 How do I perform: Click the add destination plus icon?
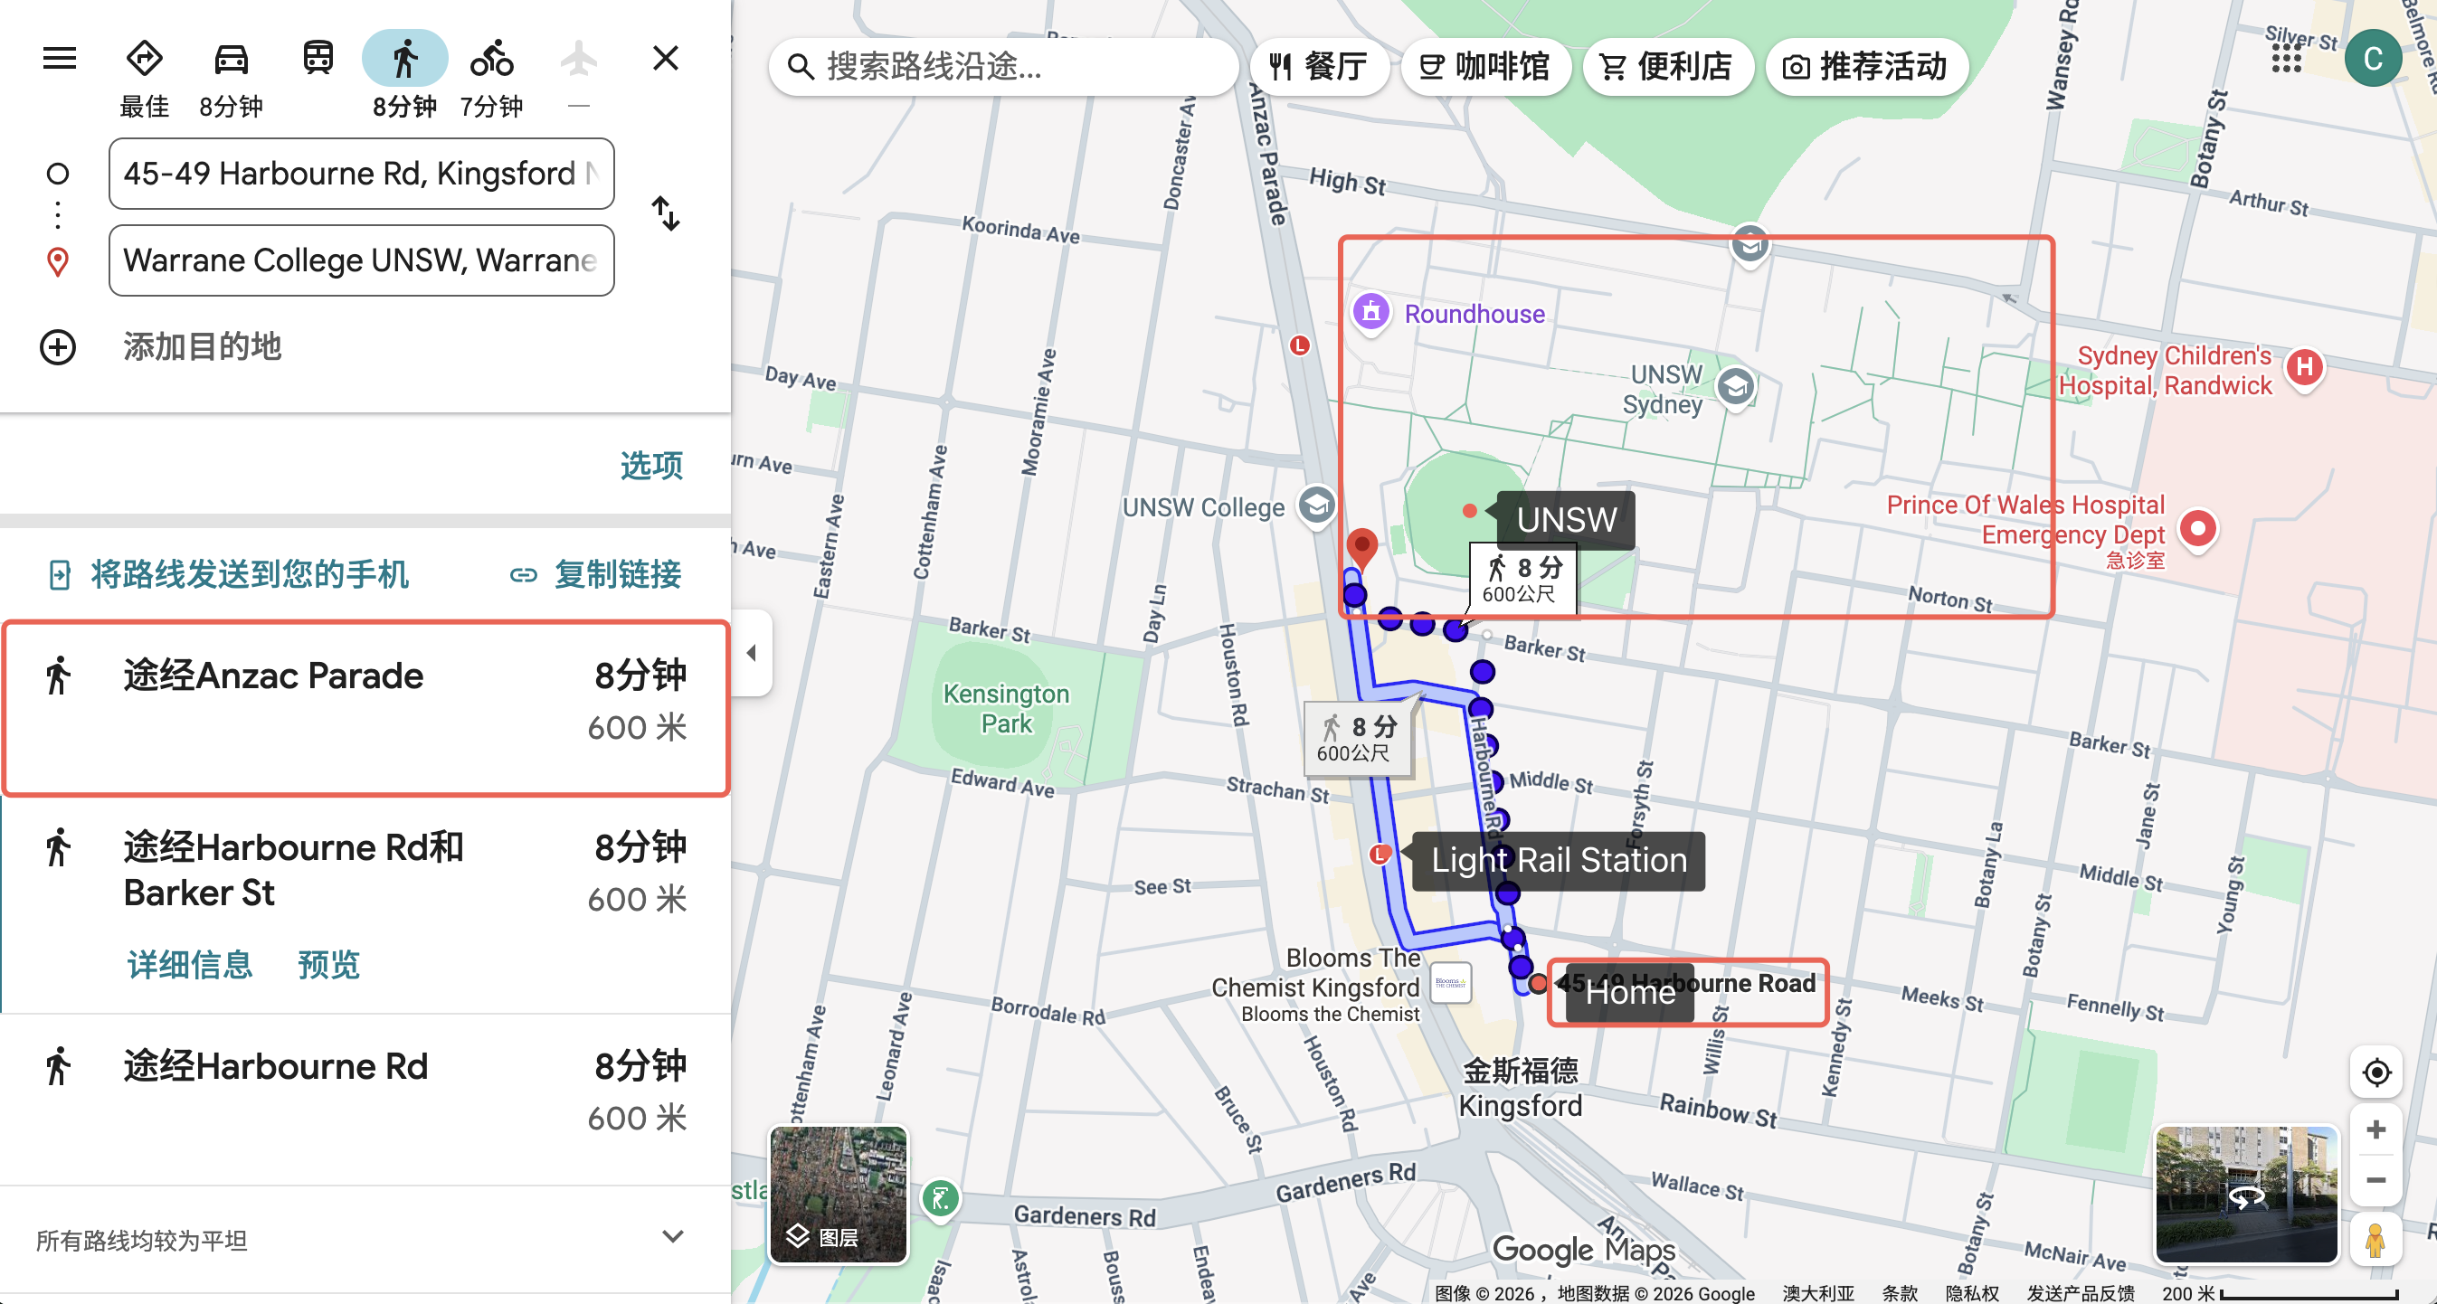click(x=58, y=347)
